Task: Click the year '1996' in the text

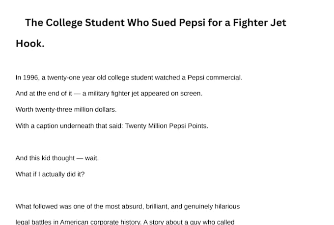Action: pos(30,77)
